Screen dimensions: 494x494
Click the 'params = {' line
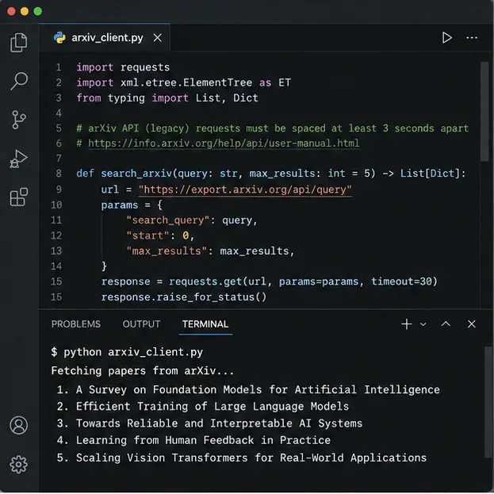point(132,205)
